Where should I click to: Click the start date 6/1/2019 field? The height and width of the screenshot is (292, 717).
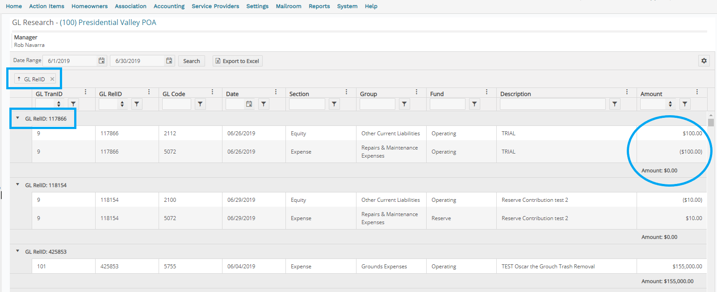(x=70, y=61)
